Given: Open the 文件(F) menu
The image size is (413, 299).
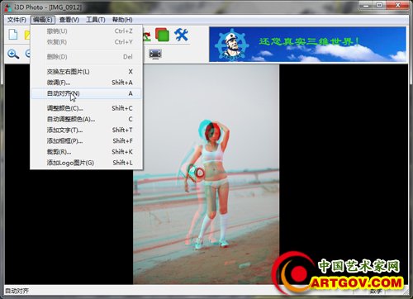Looking at the screenshot, I should pos(17,20).
